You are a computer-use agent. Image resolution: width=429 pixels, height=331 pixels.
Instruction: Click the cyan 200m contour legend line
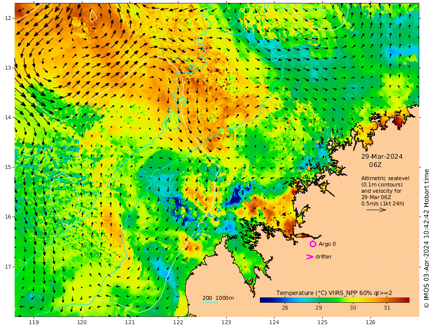210,302
